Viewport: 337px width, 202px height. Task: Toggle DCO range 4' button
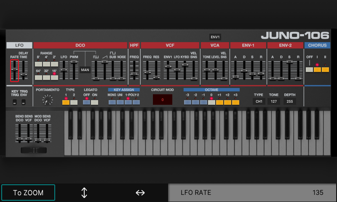click(x=46, y=64)
